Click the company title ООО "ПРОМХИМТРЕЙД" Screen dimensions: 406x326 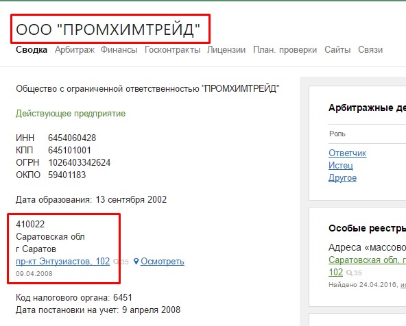(x=108, y=29)
